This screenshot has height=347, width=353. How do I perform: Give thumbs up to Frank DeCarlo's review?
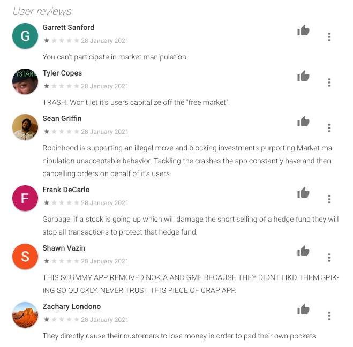pos(303,193)
